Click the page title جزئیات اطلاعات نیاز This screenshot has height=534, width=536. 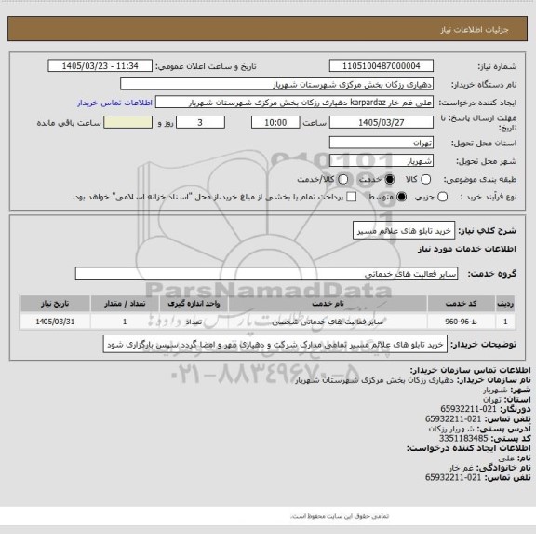(x=475, y=30)
